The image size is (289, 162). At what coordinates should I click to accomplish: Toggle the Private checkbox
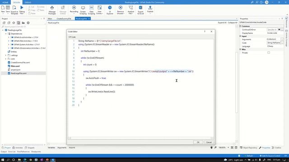pyautogui.click(x=269, y=53)
